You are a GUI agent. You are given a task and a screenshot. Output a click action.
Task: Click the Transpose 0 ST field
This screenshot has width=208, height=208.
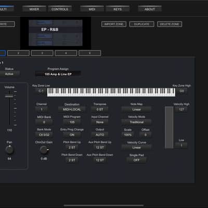click(100, 109)
